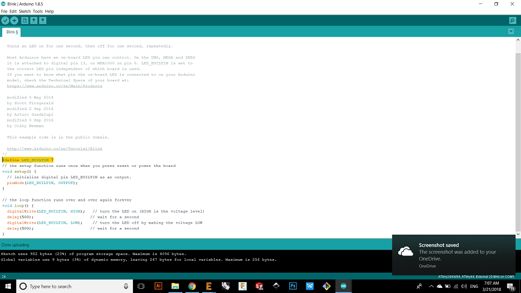Click the void loop() line
Screen dimensions: 521x293
pyautogui.click(x=18, y=206)
